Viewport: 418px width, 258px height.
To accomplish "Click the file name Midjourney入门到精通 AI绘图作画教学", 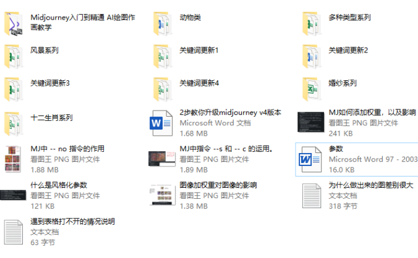I will pyautogui.click(x=83, y=22).
